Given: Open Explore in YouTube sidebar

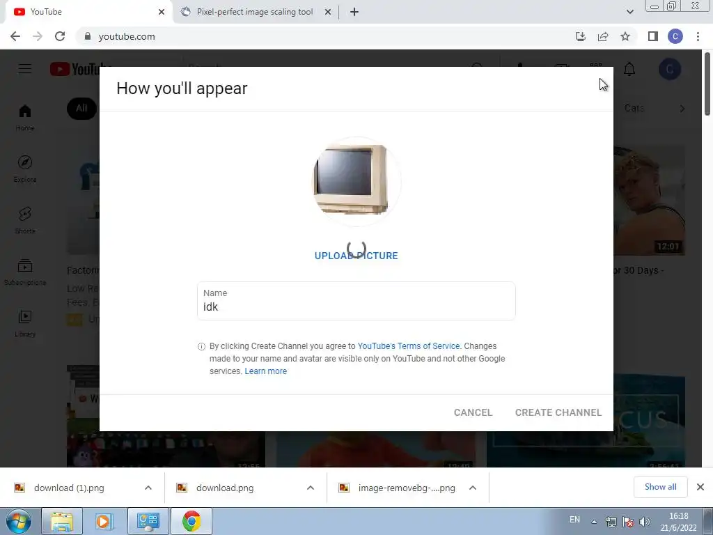Looking at the screenshot, I should (x=25, y=169).
